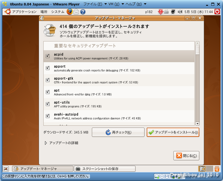The height and width of the screenshot is (181, 223).
Task: Toggle the apport-gtk checkbox
Action: [x=48, y=80]
